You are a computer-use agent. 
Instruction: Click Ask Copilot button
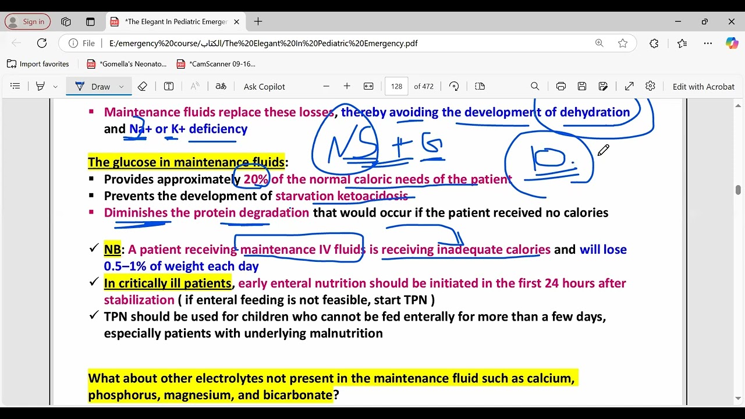(x=264, y=86)
